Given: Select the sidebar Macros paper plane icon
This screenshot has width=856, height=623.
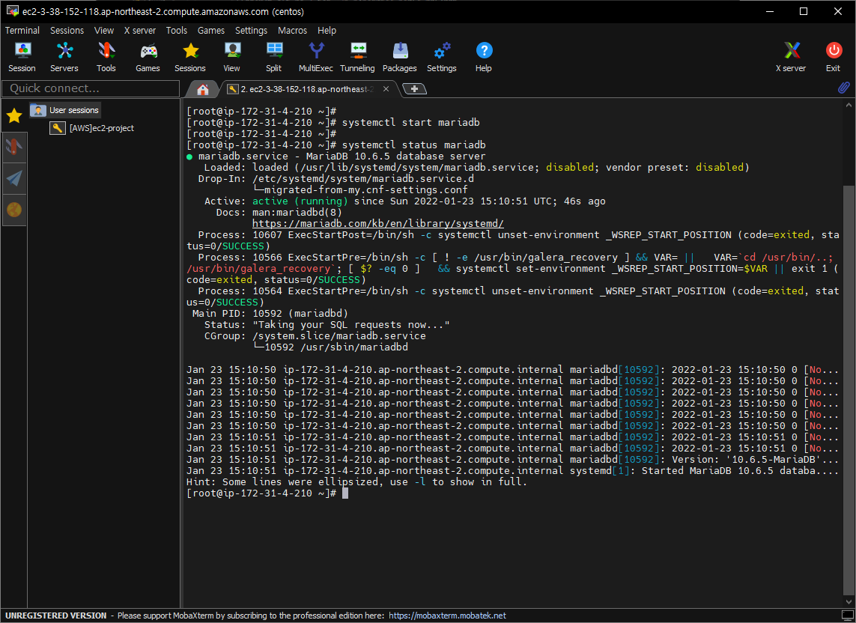Looking at the screenshot, I should (14, 178).
